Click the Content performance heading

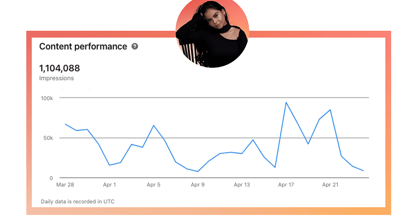pos(83,47)
